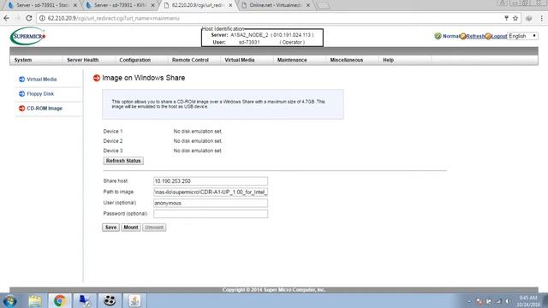
Task: Click the browser address bar URL
Action: point(114,18)
